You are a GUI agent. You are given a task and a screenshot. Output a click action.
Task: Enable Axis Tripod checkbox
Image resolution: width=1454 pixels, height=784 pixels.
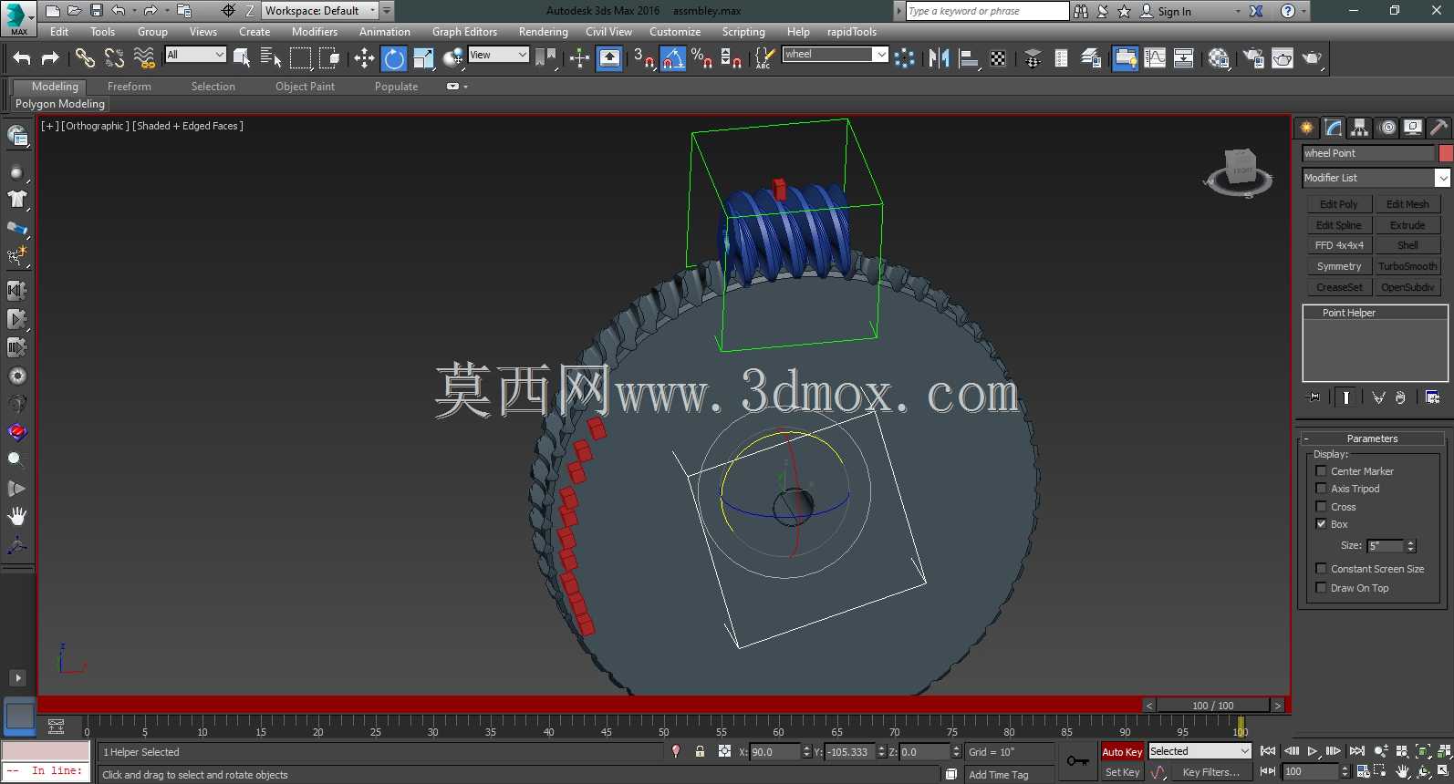(1321, 489)
